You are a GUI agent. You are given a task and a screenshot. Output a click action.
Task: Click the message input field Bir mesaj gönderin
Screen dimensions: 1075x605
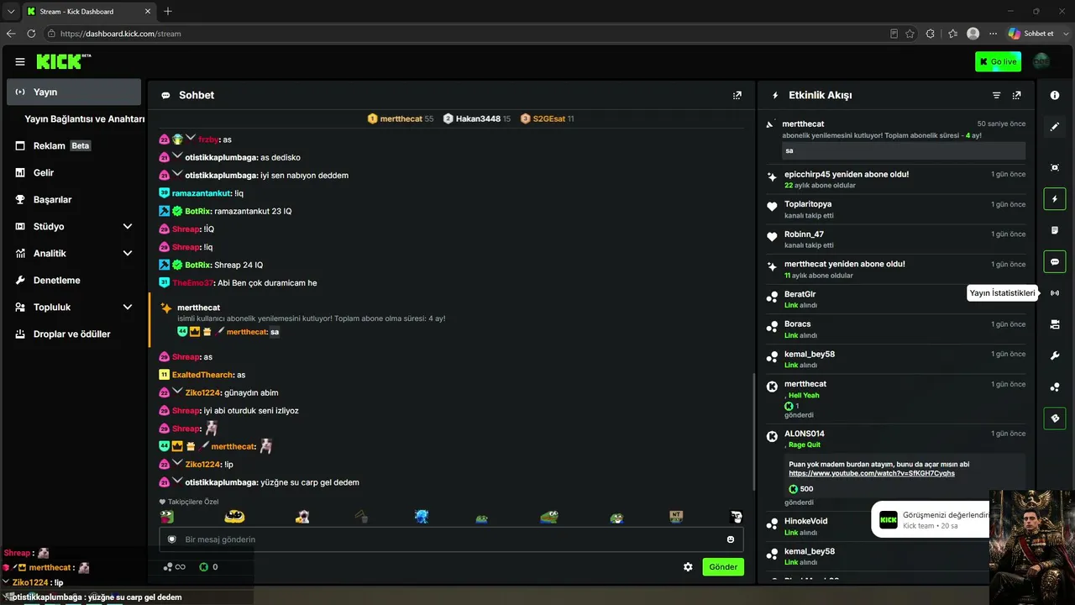point(451,539)
